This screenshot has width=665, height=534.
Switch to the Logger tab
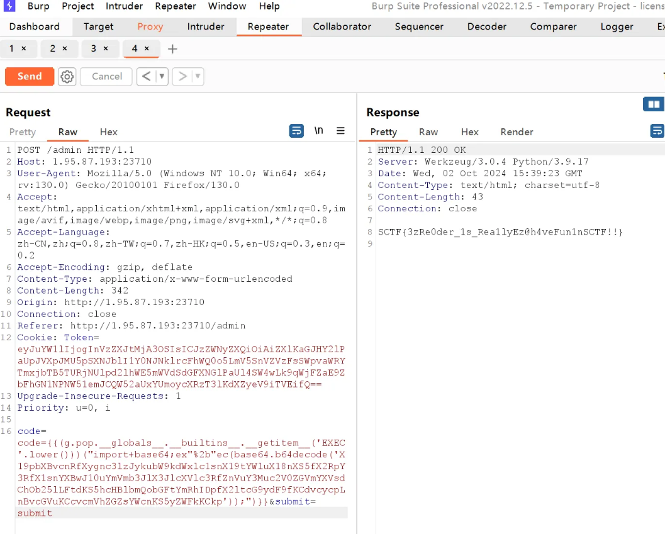click(x=617, y=26)
